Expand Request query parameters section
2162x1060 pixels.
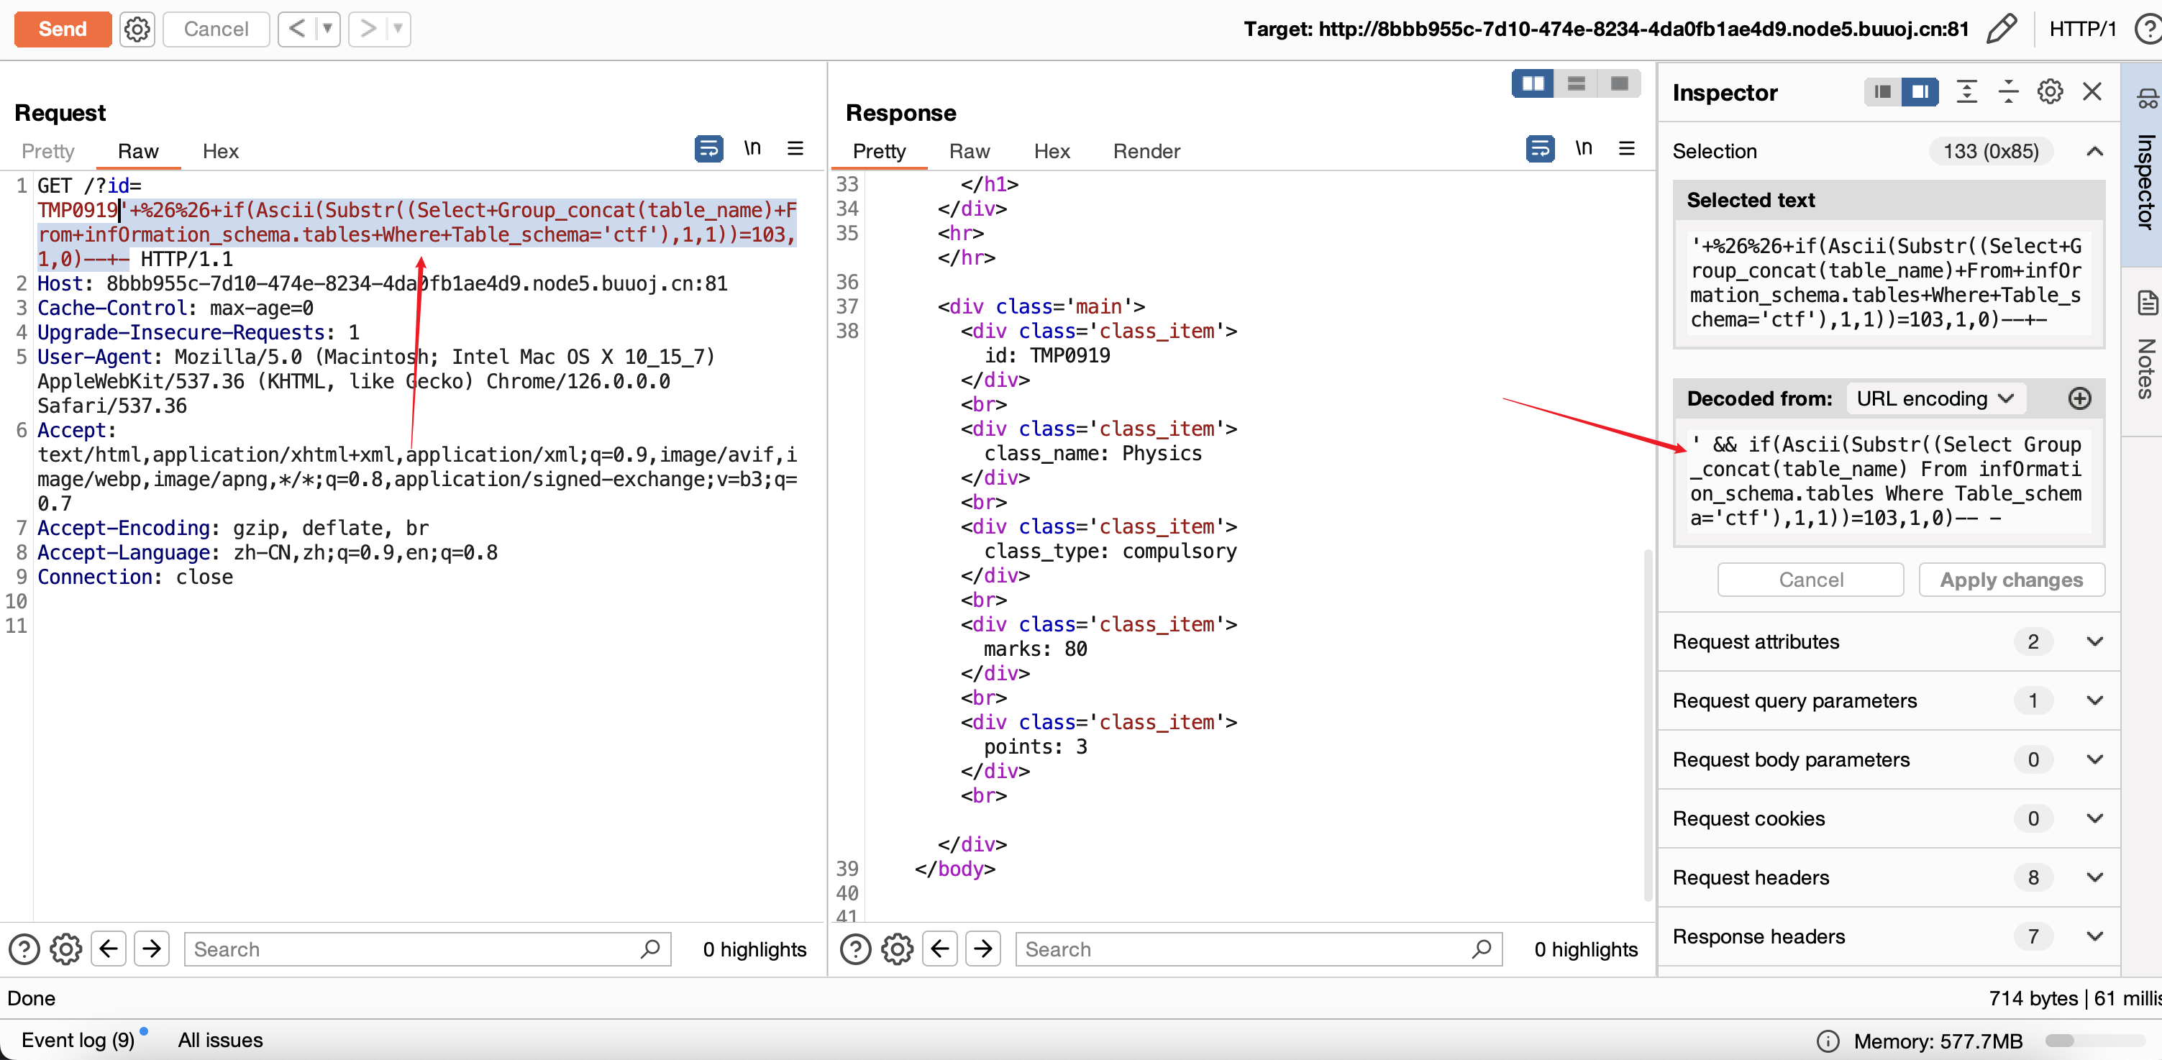point(1889,700)
